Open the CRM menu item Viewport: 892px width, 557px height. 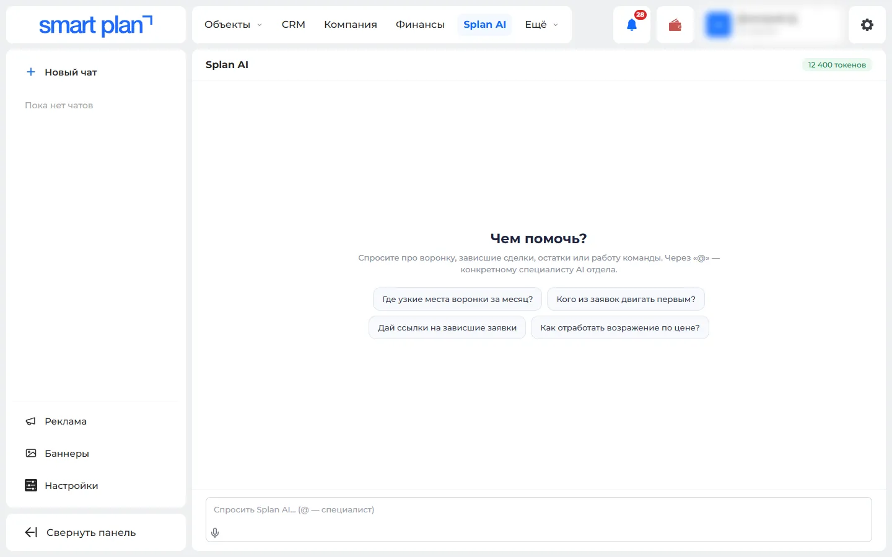coord(294,25)
